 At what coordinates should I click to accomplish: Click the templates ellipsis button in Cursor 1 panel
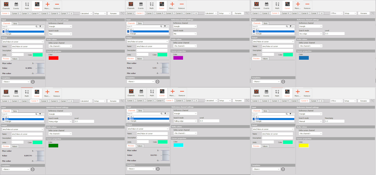[x=33, y=82]
